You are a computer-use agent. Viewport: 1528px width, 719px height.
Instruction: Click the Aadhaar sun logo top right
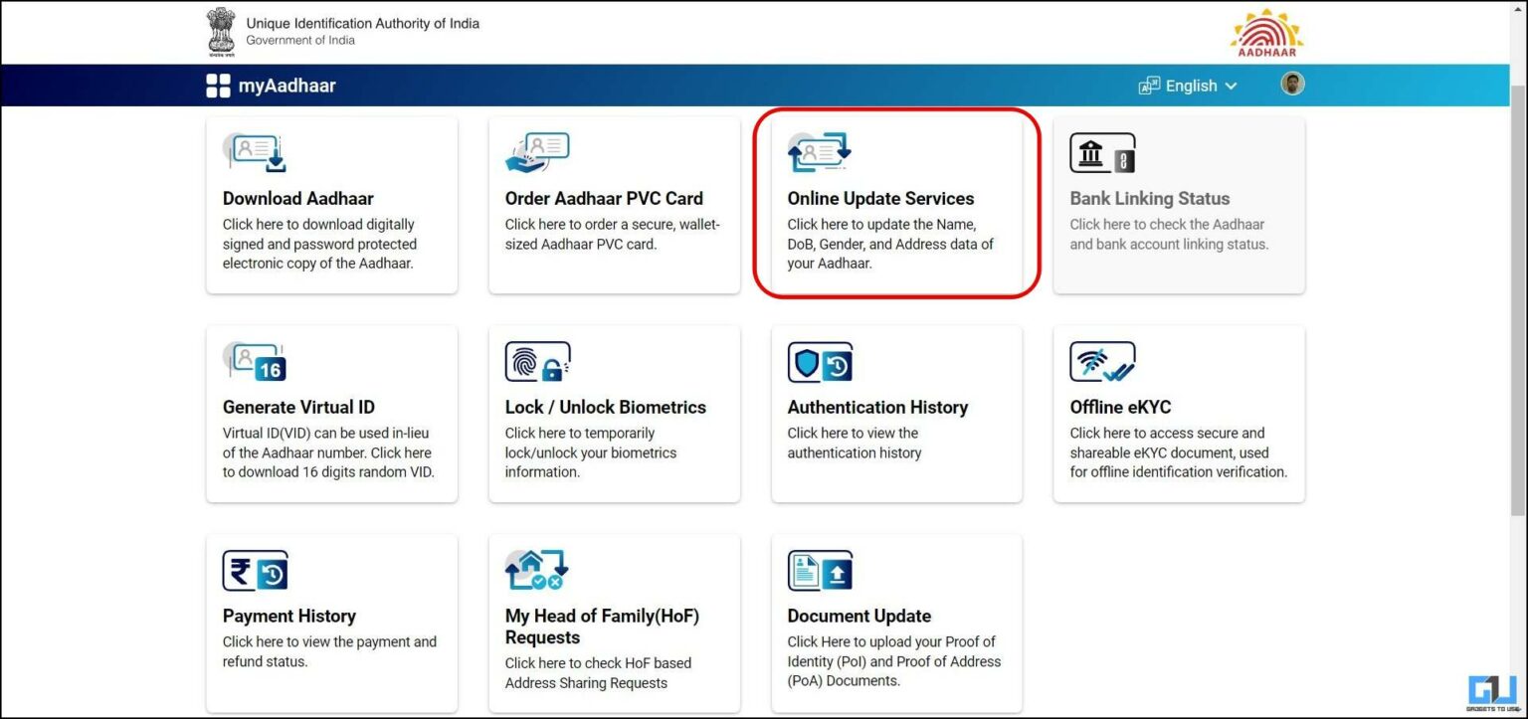(1266, 33)
